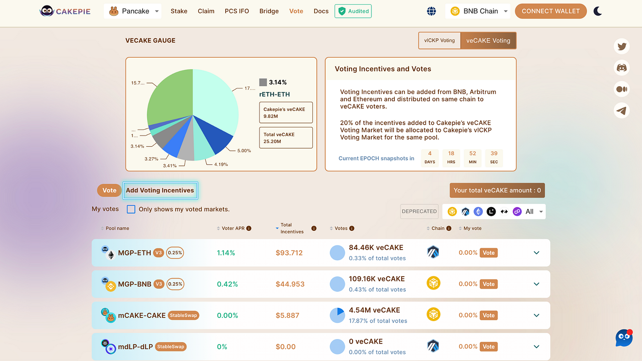Viewport: 642px width, 361px height.
Task: Open the Discord community icon
Action: (622, 68)
